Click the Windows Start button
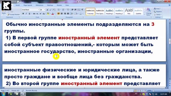The height and width of the screenshot is (96, 171). 3,94
